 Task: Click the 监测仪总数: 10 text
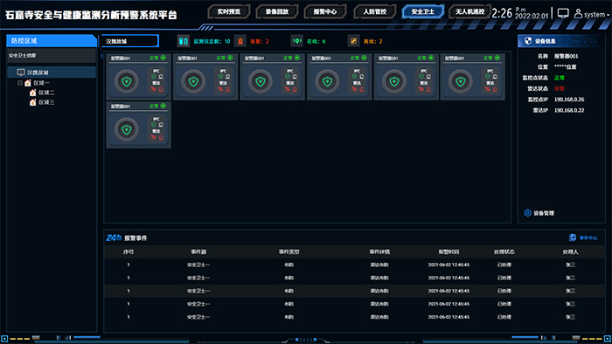tap(212, 41)
